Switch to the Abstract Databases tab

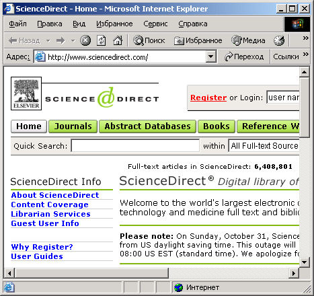click(x=147, y=126)
